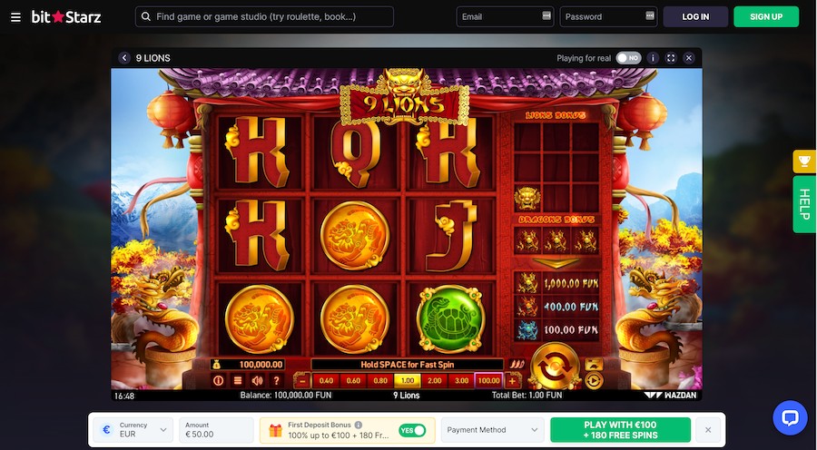817x450 pixels.
Task: Open the paytable info icon in game
Action: 218,381
